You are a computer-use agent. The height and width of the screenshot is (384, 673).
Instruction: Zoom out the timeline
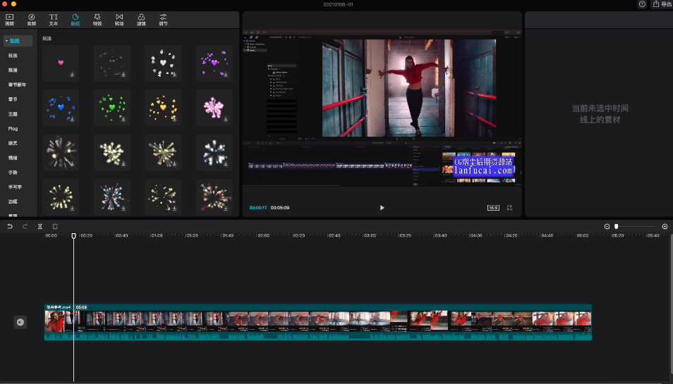607,226
